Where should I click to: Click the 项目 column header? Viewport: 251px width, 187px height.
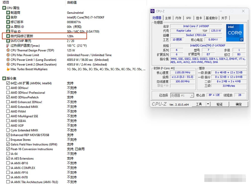pyautogui.click(x=6, y=3)
